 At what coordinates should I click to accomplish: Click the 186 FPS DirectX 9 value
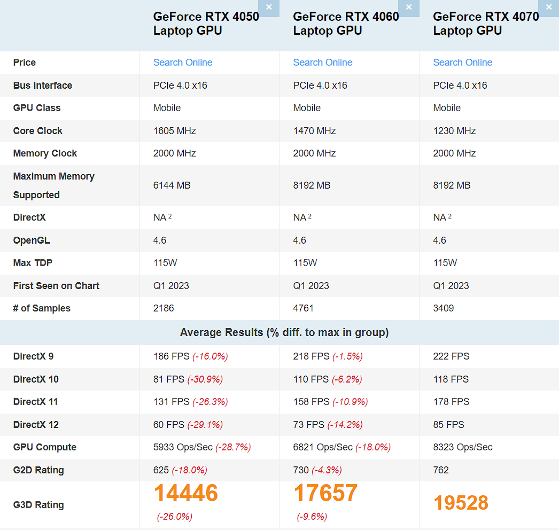click(172, 356)
